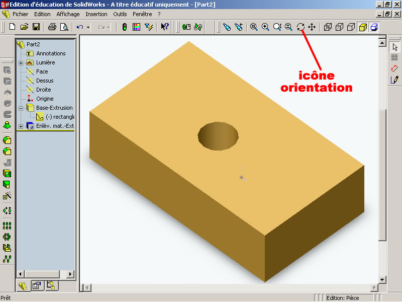
Task: Select the (-) rectangle sketch
Action: [60, 117]
